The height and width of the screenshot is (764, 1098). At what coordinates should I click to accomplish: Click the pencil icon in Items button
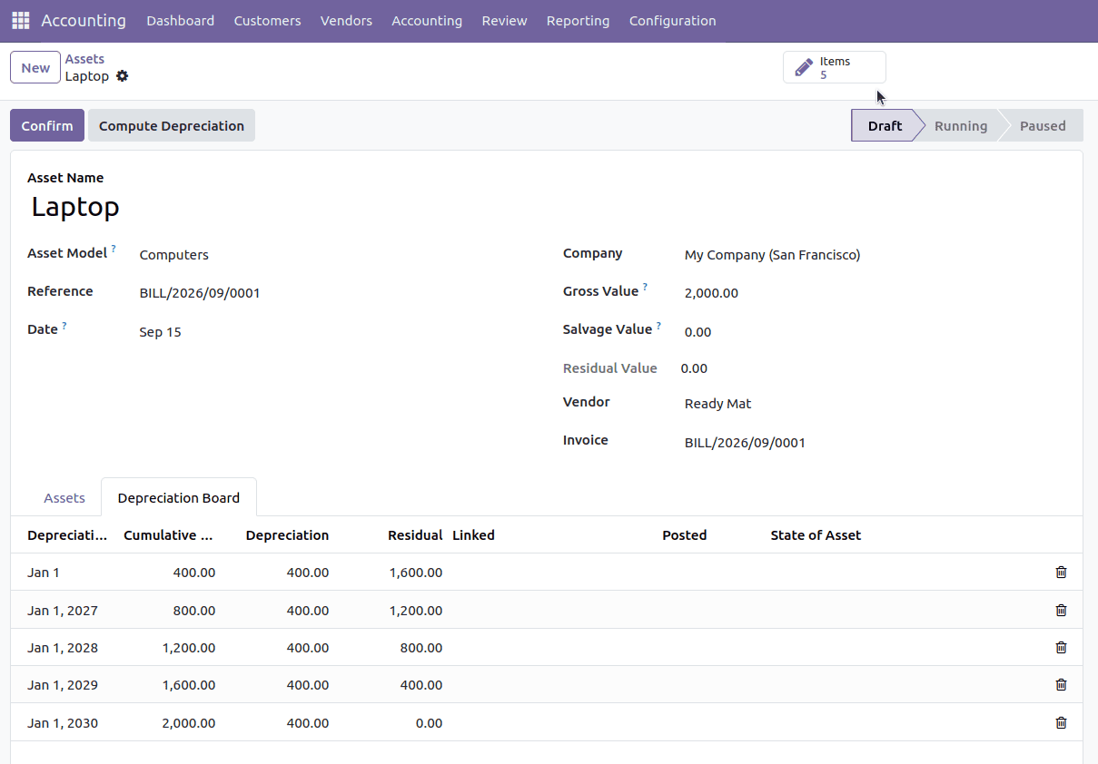pos(804,68)
